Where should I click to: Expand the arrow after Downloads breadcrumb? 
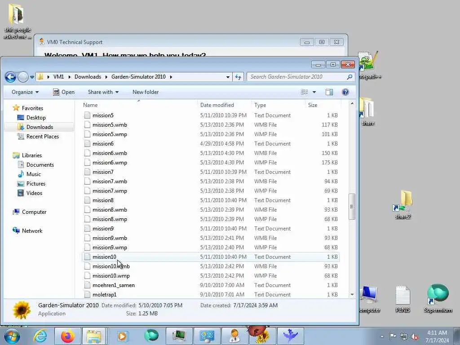(x=106, y=77)
